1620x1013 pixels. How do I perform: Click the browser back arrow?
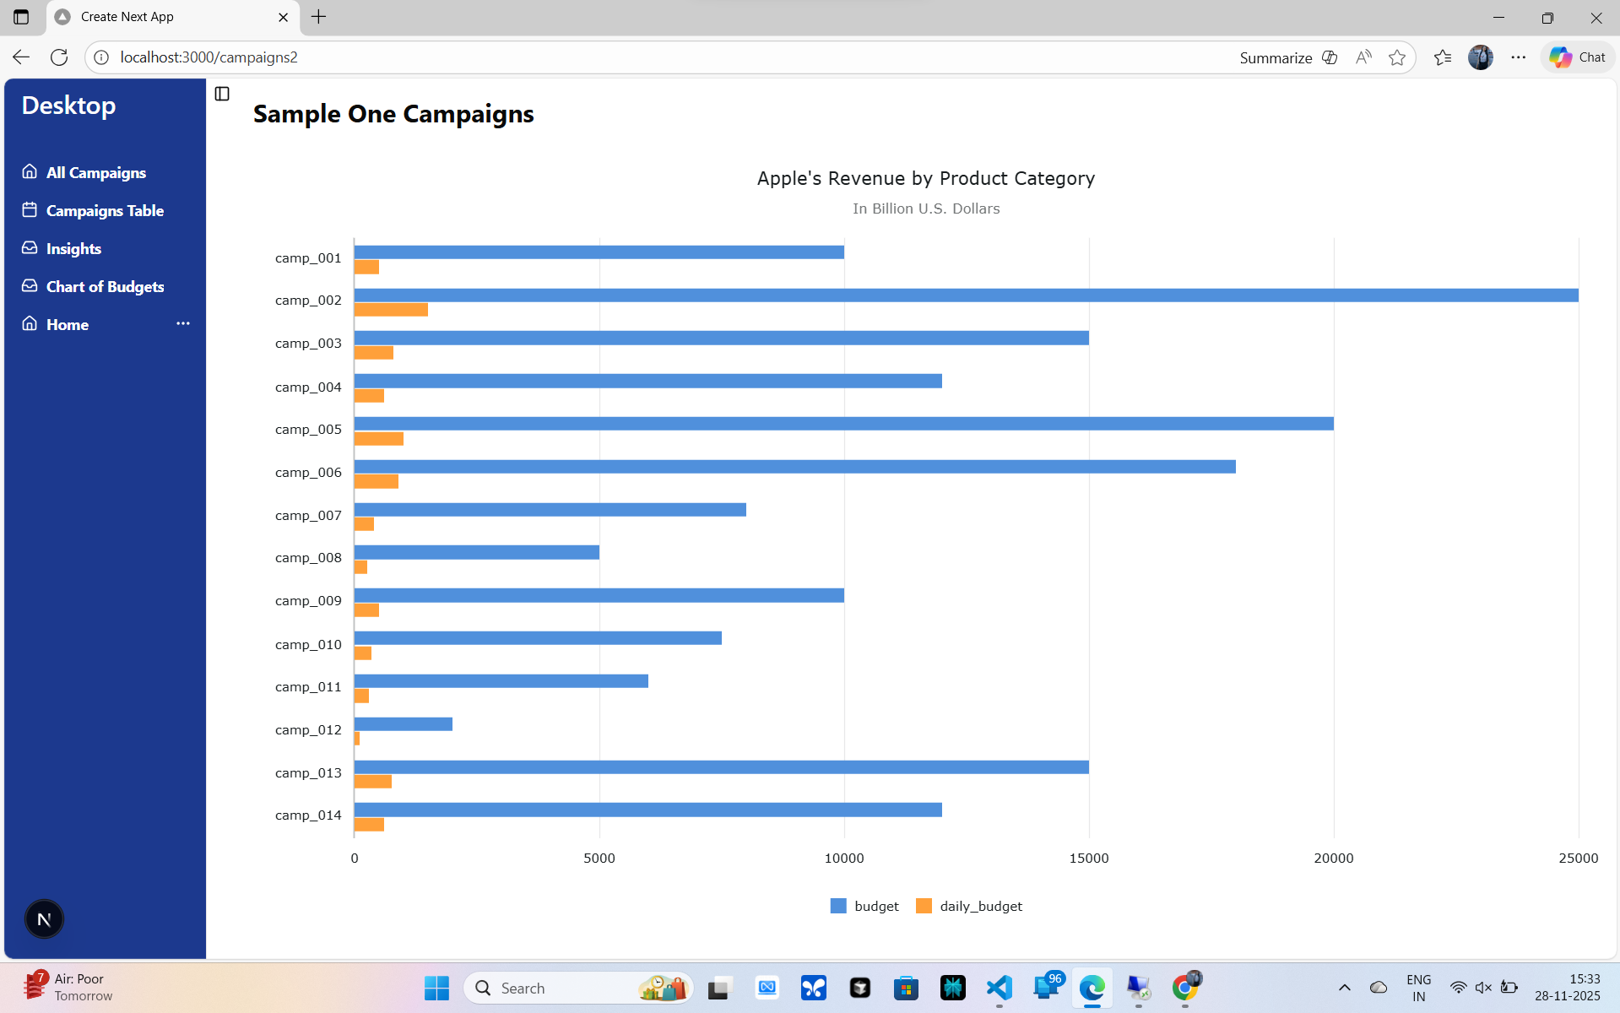[x=21, y=57]
